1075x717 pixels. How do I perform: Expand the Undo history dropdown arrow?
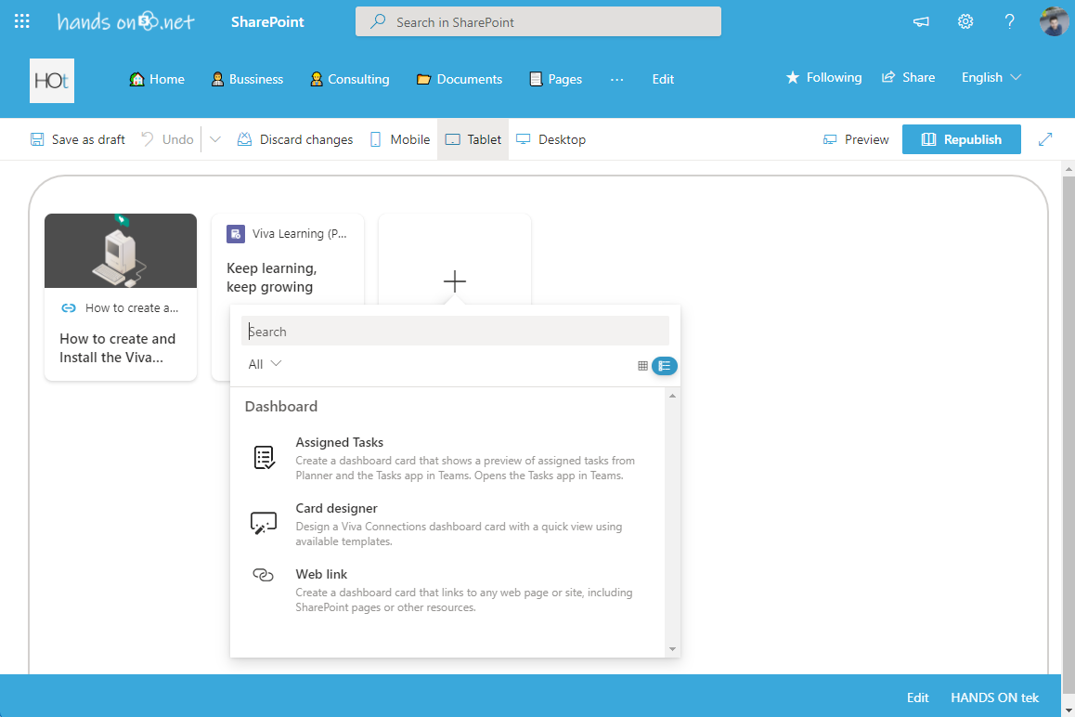point(215,139)
